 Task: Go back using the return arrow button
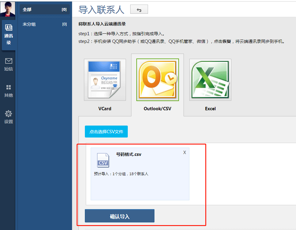click(x=139, y=9)
